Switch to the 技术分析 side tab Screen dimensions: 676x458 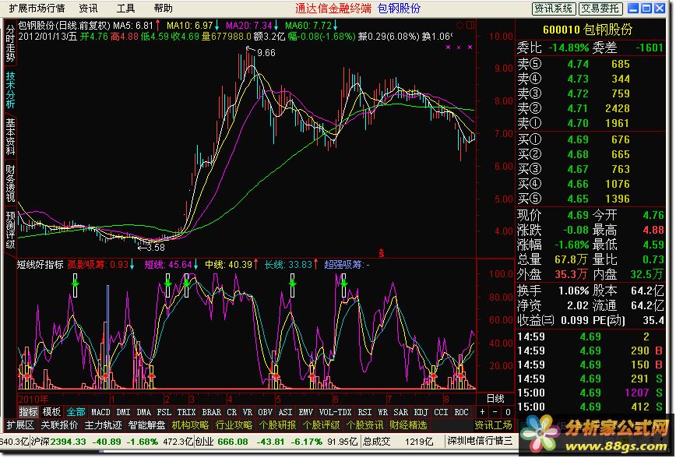click(10, 90)
